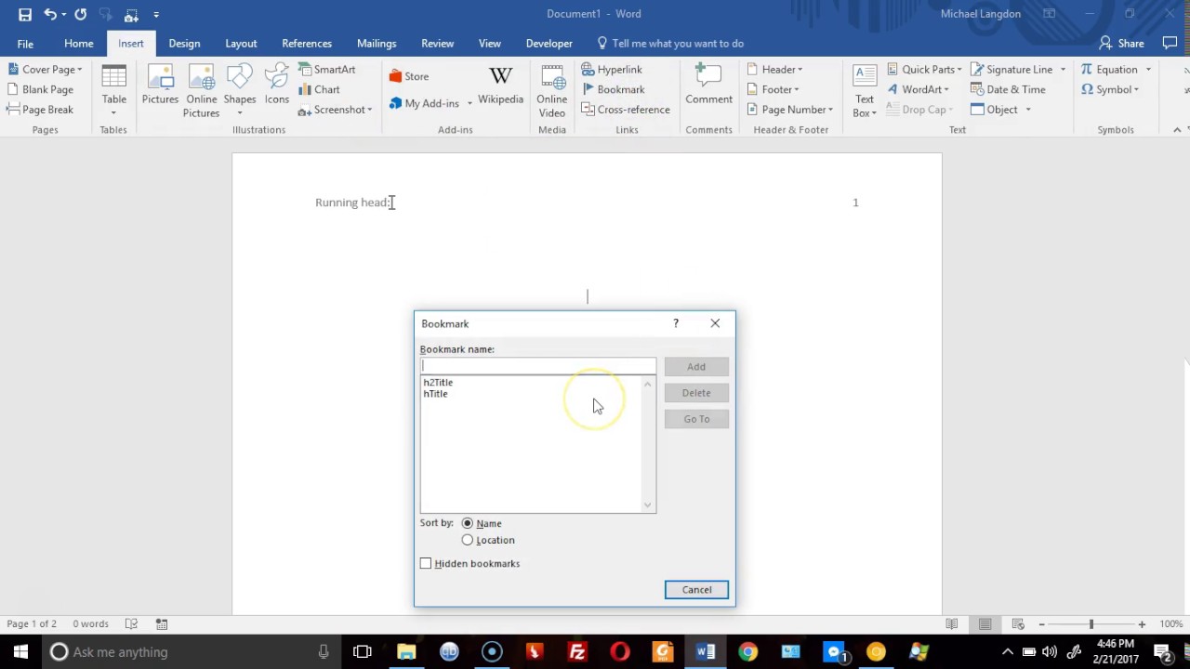The height and width of the screenshot is (669, 1190).
Task: Insert a Page Break
Action: click(40, 110)
